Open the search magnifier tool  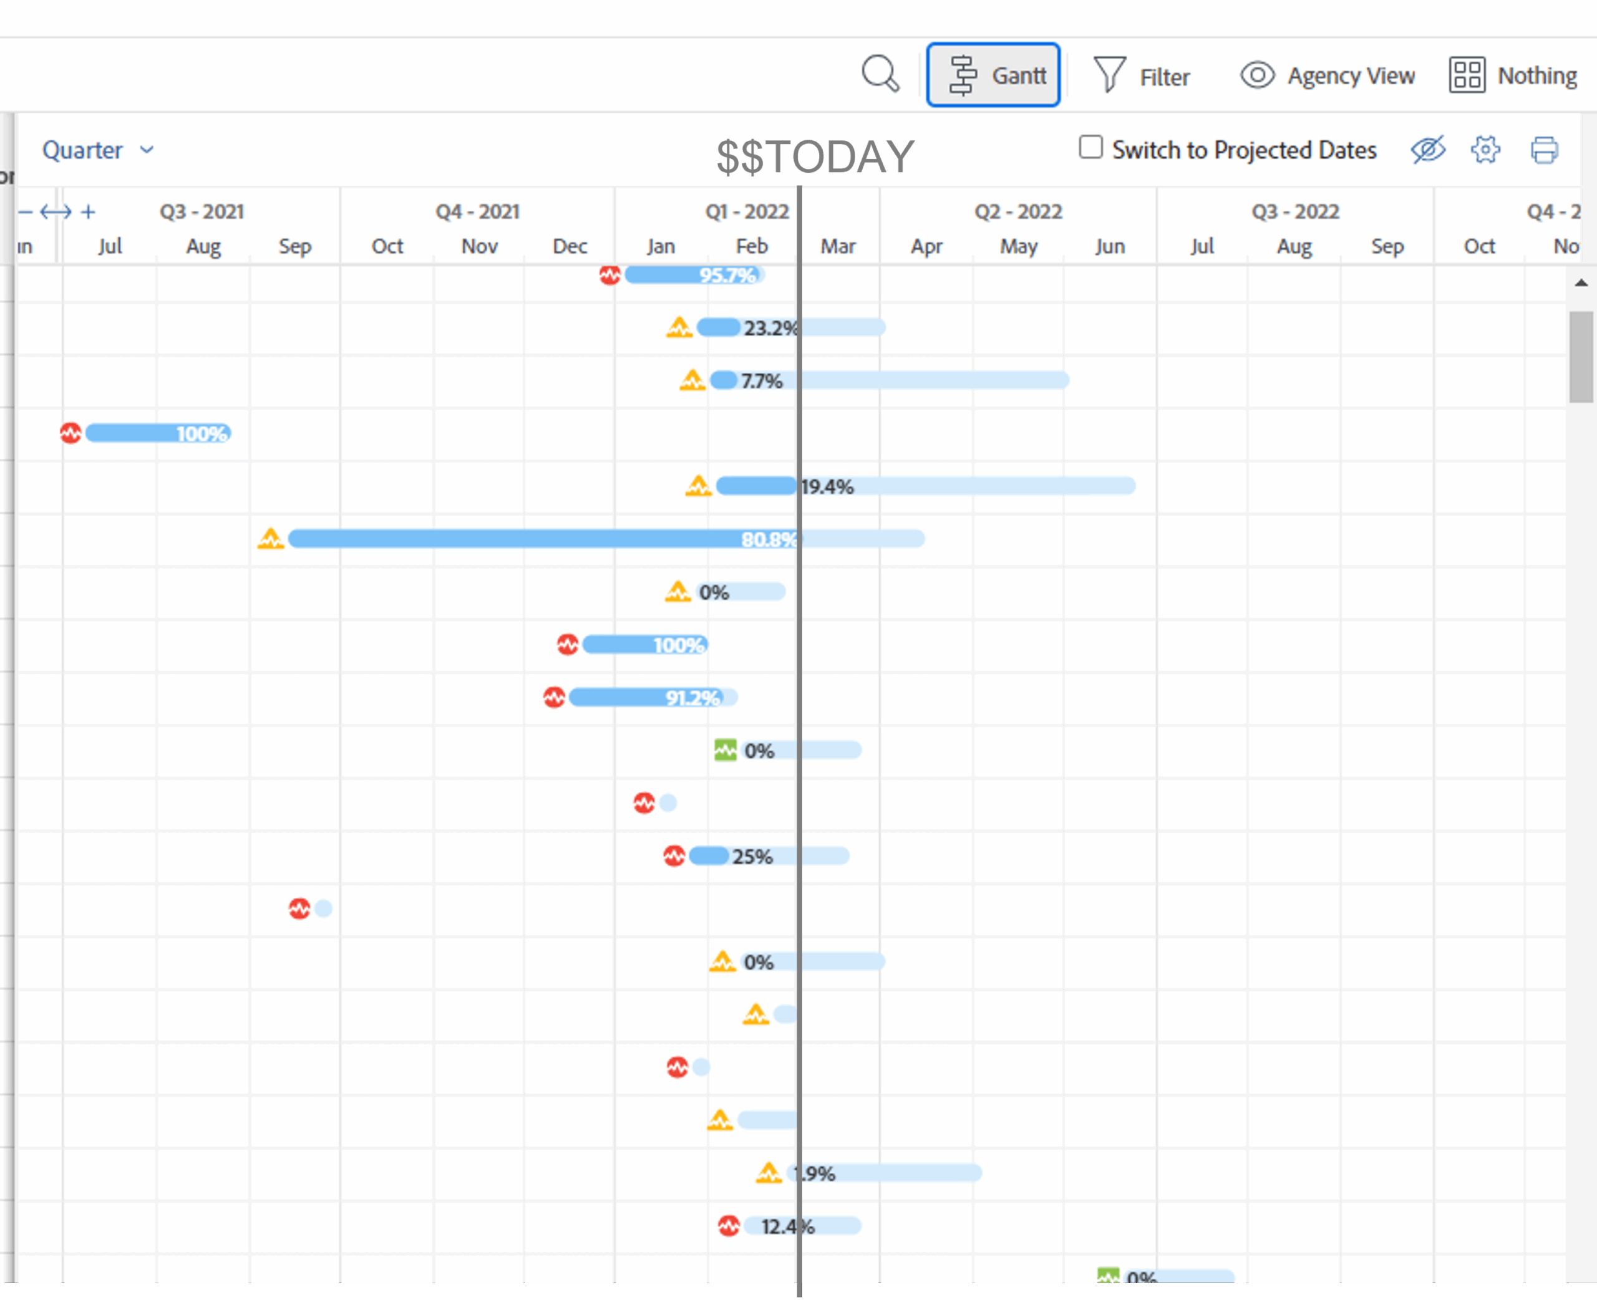click(880, 74)
